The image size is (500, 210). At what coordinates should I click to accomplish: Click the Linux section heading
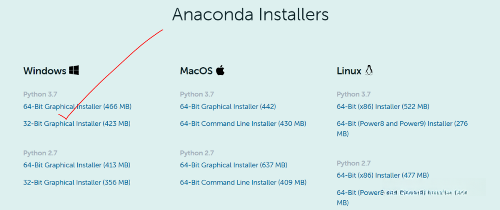pyautogui.click(x=349, y=71)
